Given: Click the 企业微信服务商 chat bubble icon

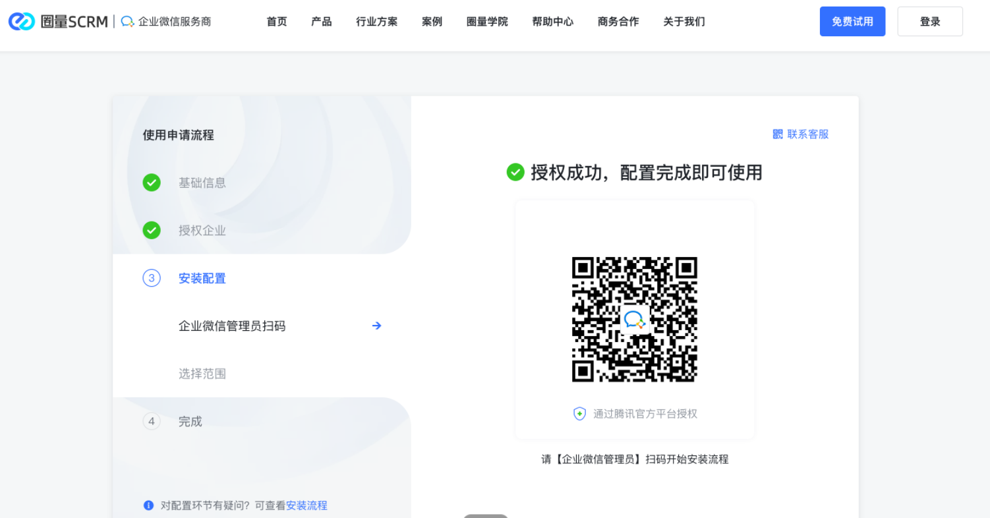Looking at the screenshot, I should (x=128, y=22).
